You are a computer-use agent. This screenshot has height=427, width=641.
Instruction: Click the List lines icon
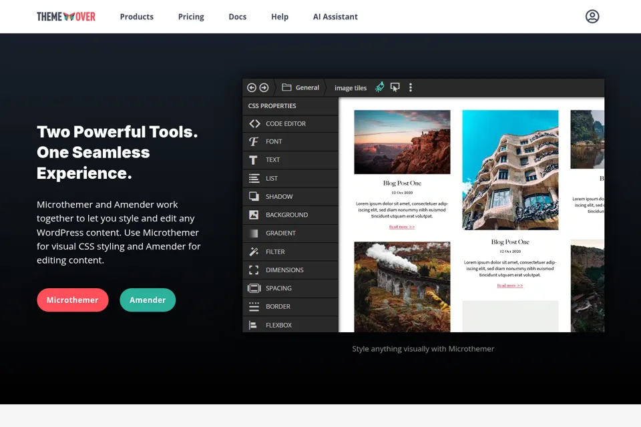[x=254, y=178]
